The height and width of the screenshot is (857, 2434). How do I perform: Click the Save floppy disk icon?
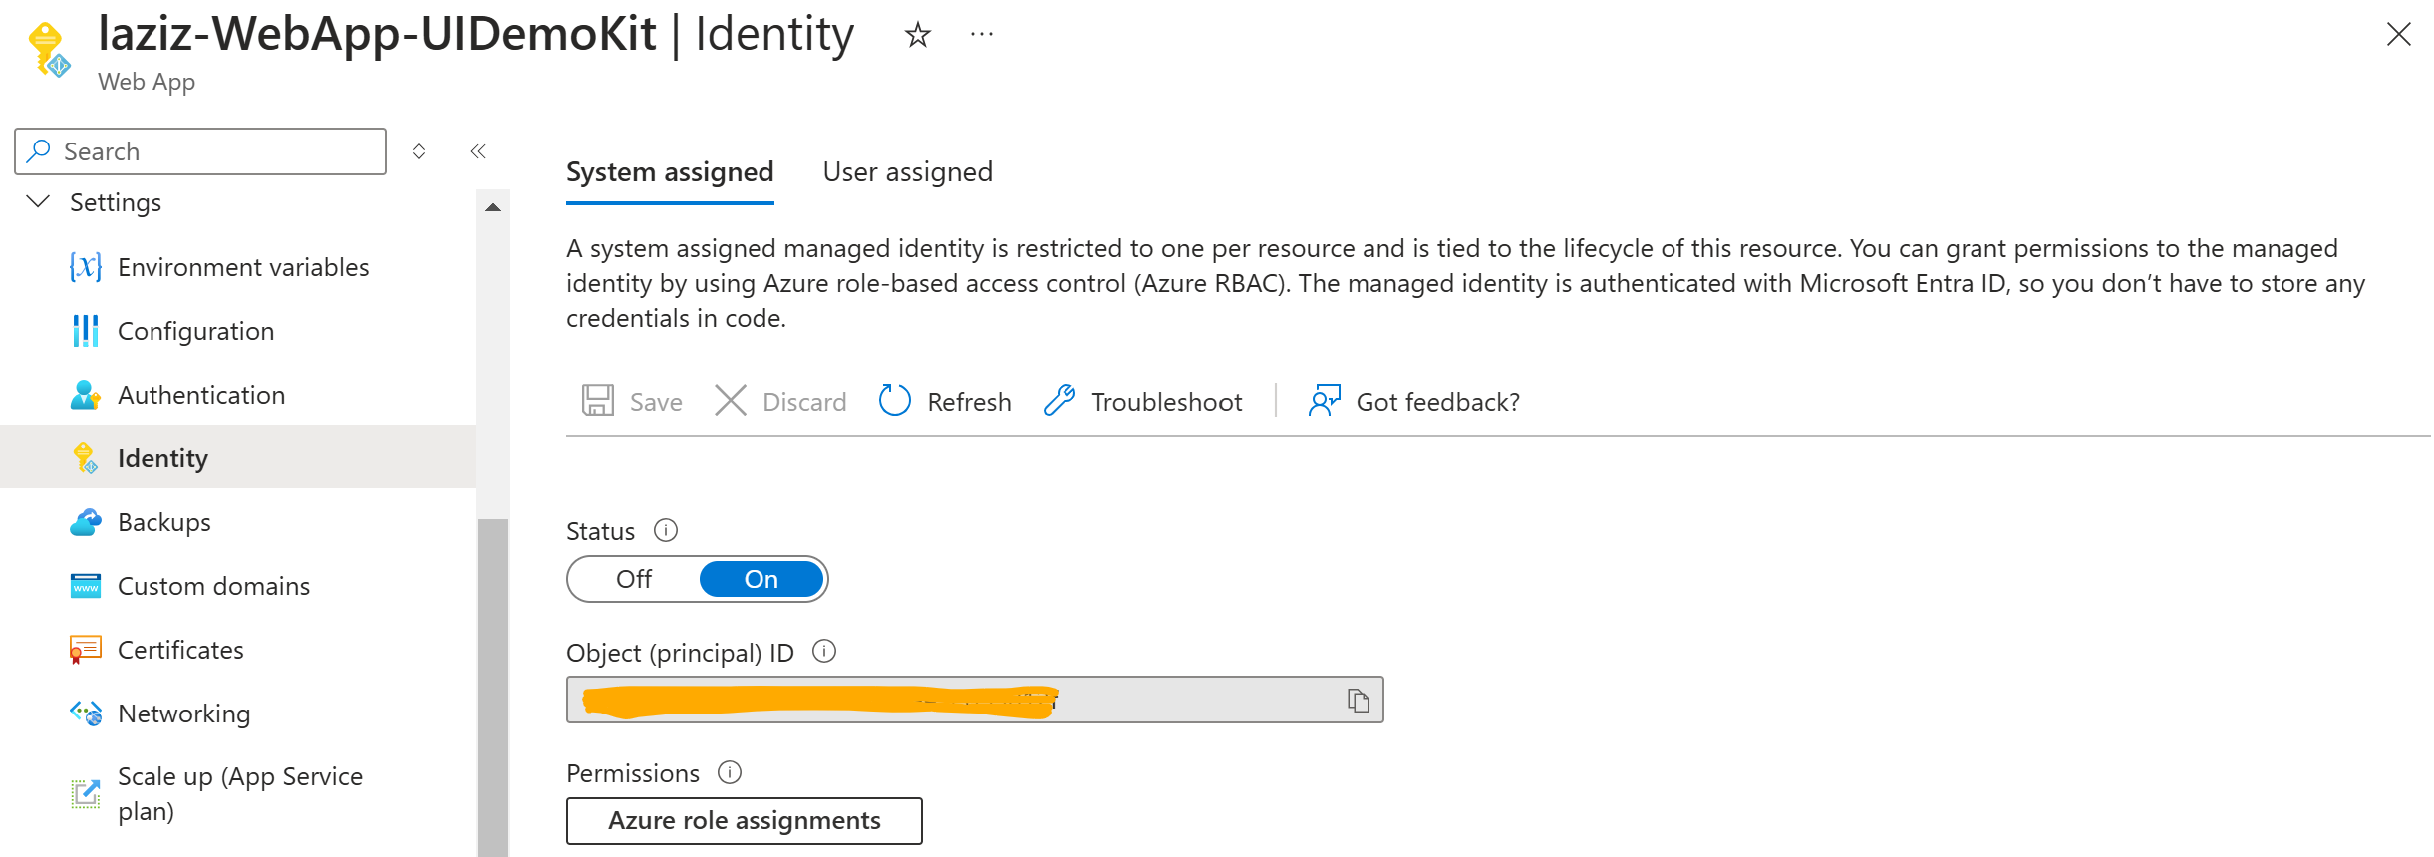[x=598, y=401]
